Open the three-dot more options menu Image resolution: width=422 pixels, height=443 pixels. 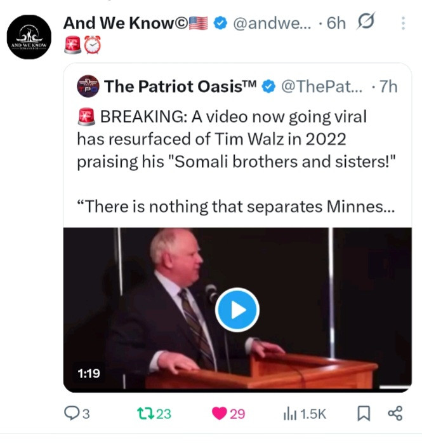click(403, 23)
